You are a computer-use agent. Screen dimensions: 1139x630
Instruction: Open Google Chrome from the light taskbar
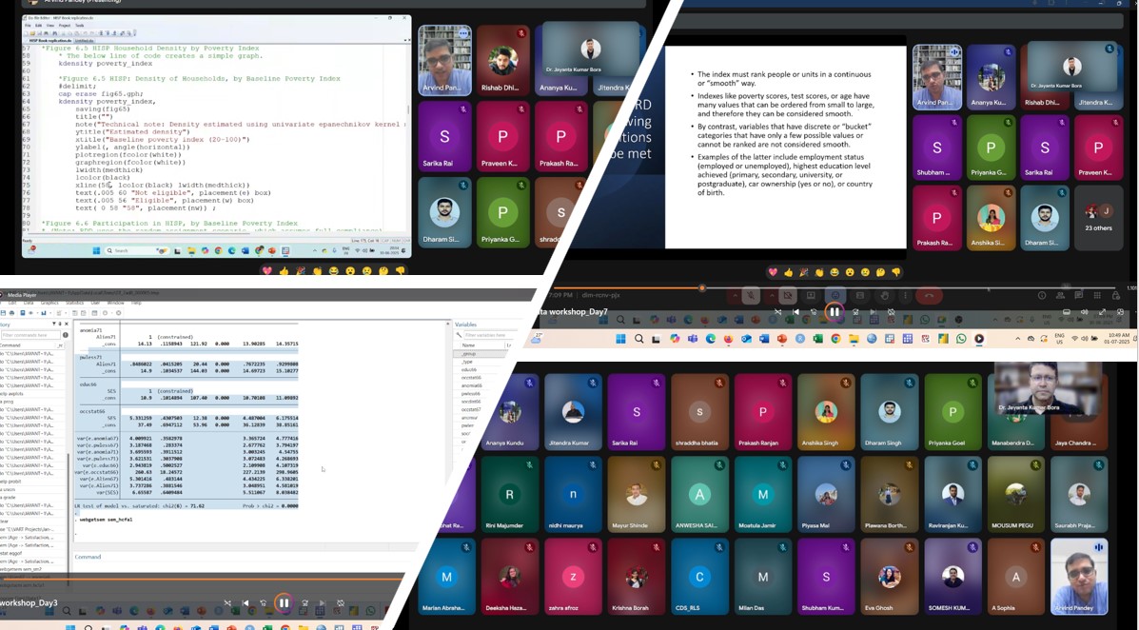pyautogui.click(x=835, y=339)
